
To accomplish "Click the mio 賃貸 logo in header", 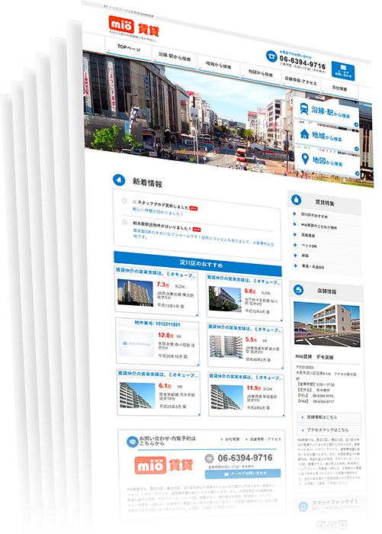I will pyautogui.click(x=134, y=27).
